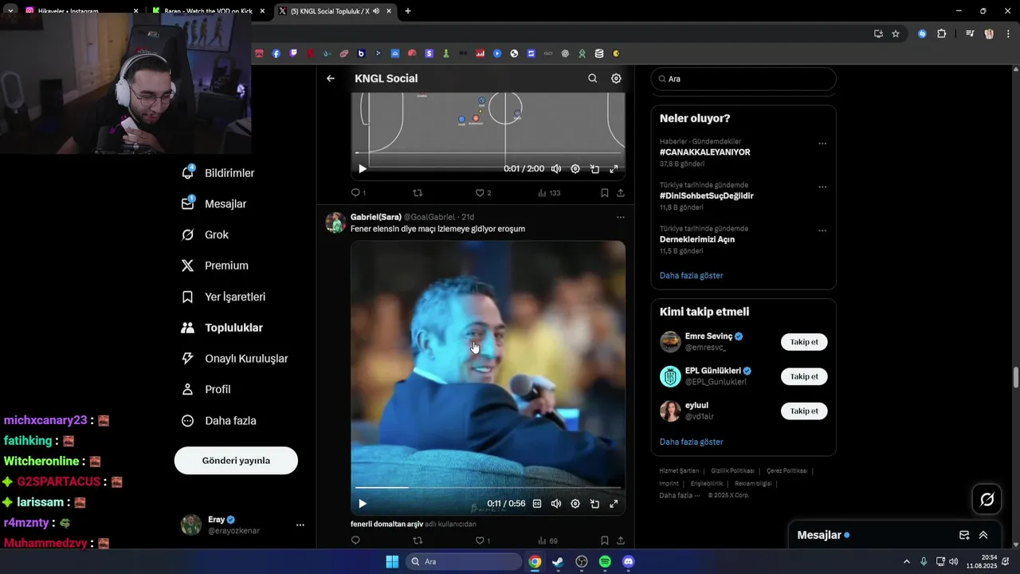Click Daha fazla göster under Neler oluyor
The height and width of the screenshot is (574, 1020).
(691, 276)
